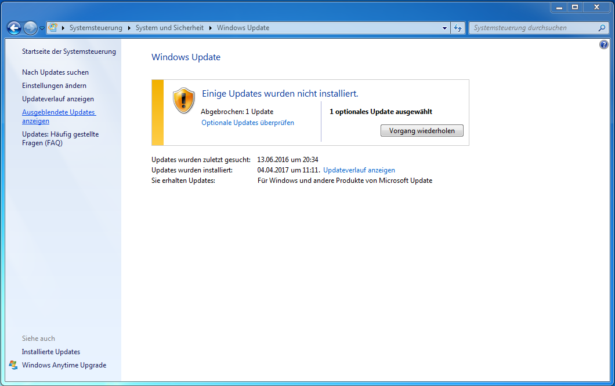Image resolution: width=615 pixels, height=386 pixels.
Task: Close the Windows Update window
Action: point(596,7)
